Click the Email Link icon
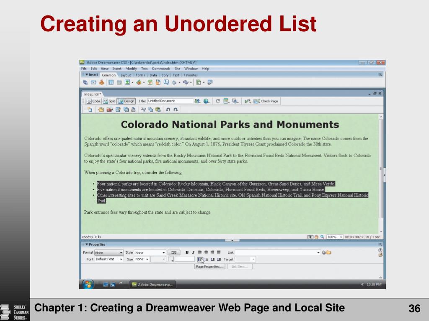The height and width of the screenshot is (321, 429). (93, 82)
